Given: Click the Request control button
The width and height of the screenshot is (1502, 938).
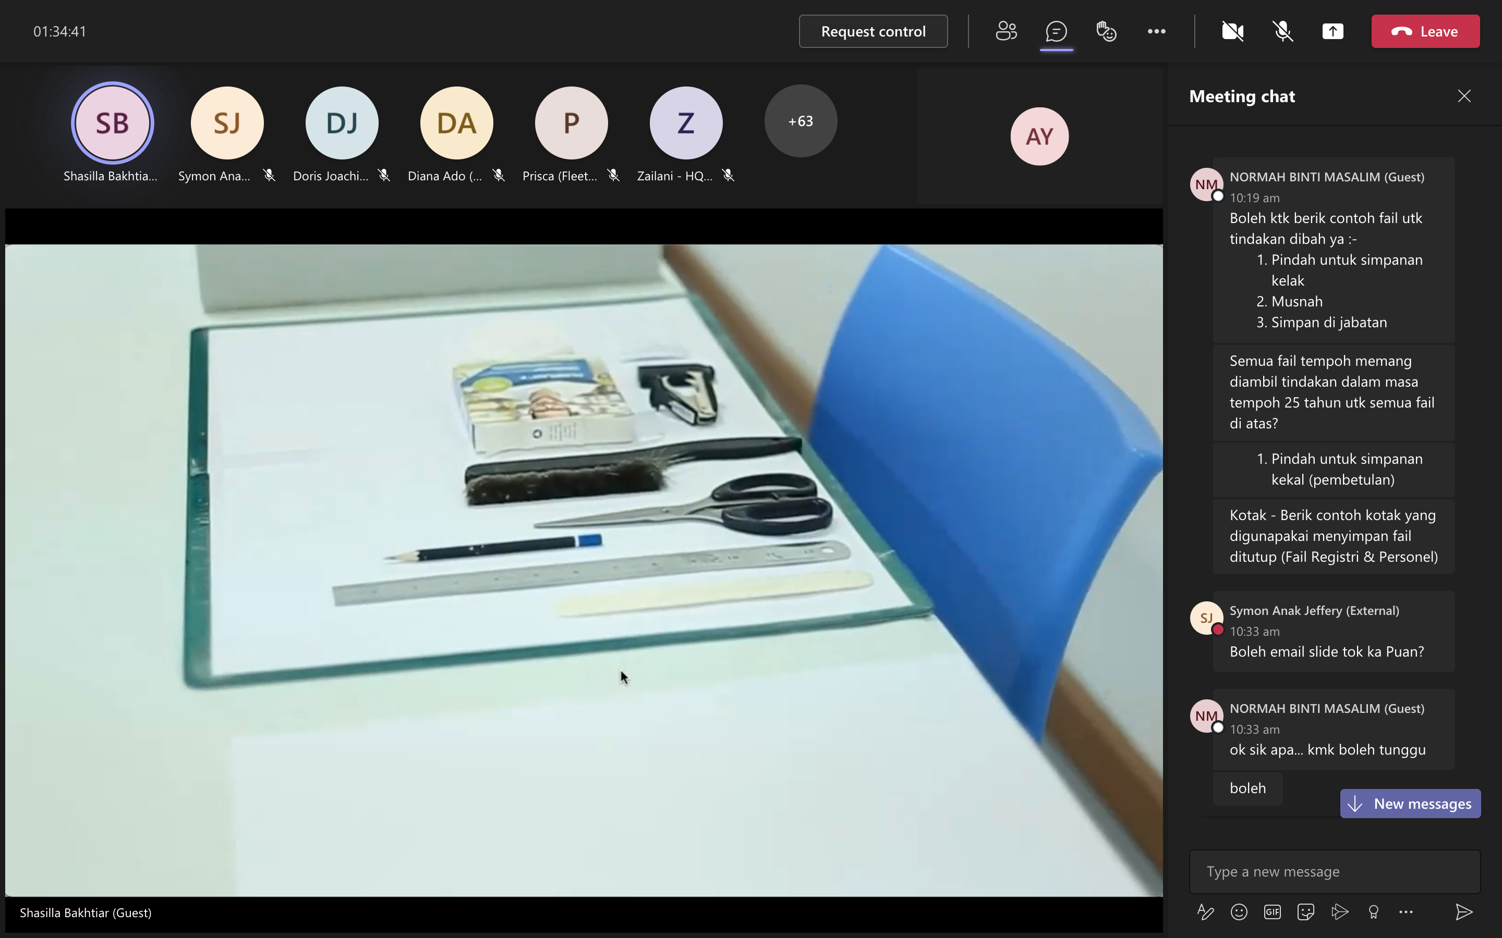Looking at the screenshot, I should click(x=873, y=32).
